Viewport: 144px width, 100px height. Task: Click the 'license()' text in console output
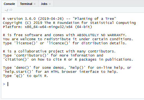[26, 43]
